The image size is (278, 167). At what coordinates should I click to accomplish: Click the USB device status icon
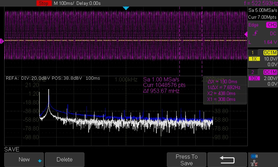pos(254,156)
